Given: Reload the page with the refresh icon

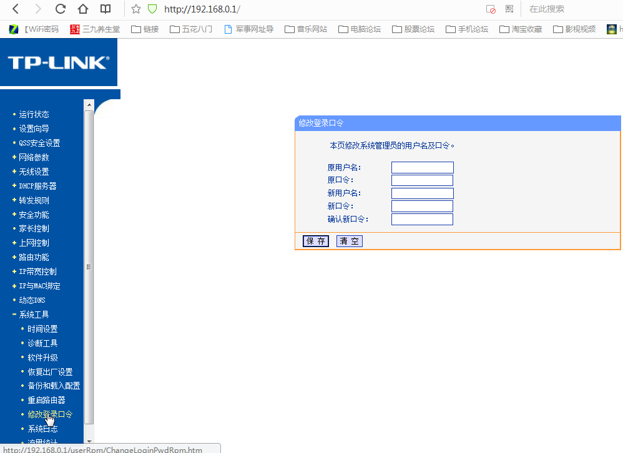Looking at the screenshot, I should [x=61, y=9].
